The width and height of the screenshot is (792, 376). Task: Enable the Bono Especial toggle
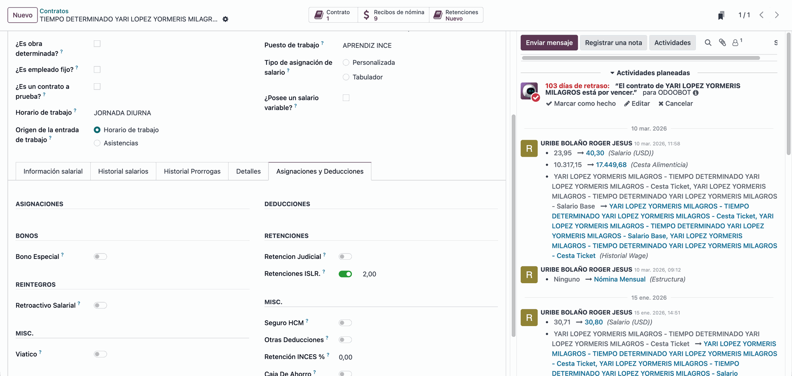click(x=100, y=257)
